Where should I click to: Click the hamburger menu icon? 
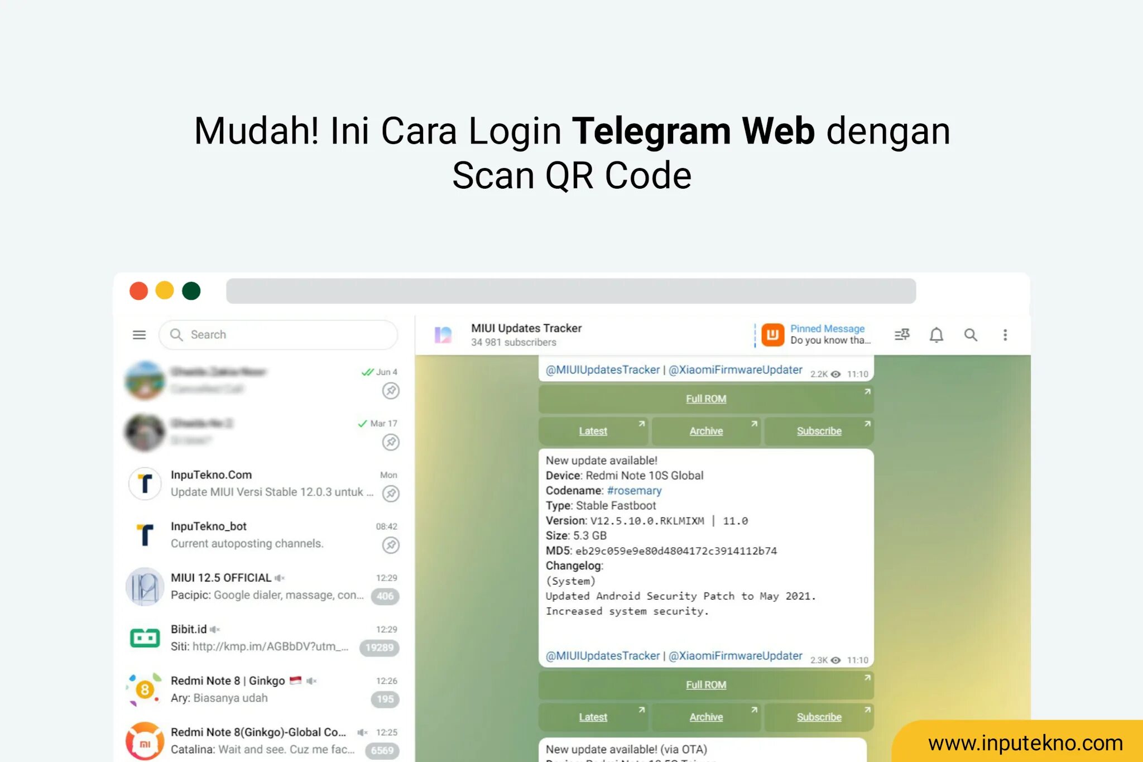(x=140, y=334)
